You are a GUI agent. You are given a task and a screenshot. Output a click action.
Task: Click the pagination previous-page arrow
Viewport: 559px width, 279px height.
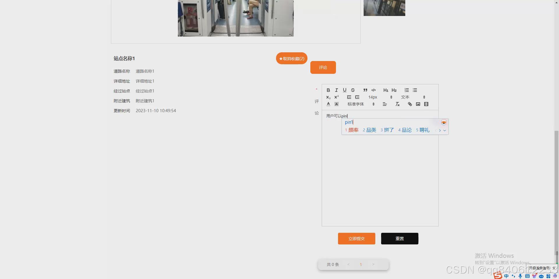point(348,264)
